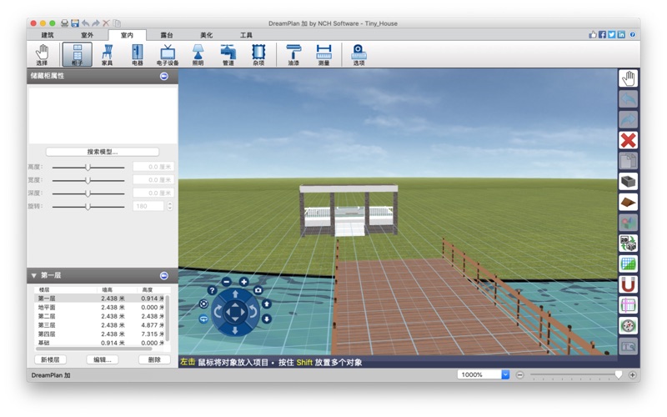Image resolution: width=667 pixels, height=417 pixels.
Task: Open the 测量 measuring tool
Action: [323, 54]
